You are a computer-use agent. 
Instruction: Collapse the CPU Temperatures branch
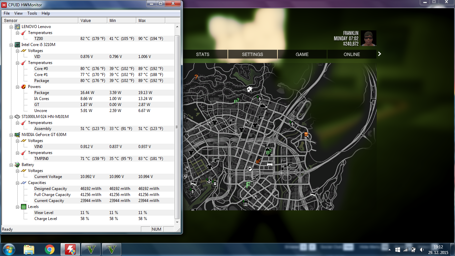[x=17, y=63]
